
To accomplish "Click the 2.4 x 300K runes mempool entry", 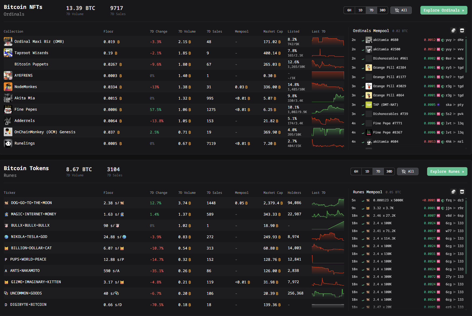I will point(407,277).
